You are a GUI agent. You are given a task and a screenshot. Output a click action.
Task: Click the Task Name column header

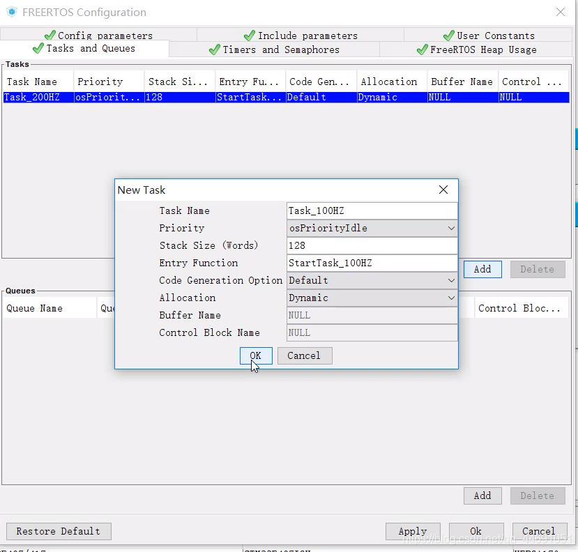point(38,82)
